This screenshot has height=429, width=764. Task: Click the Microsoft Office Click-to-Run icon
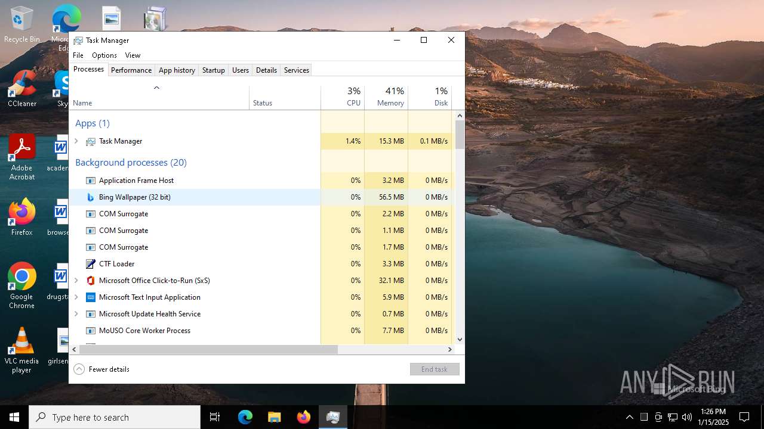91,281
